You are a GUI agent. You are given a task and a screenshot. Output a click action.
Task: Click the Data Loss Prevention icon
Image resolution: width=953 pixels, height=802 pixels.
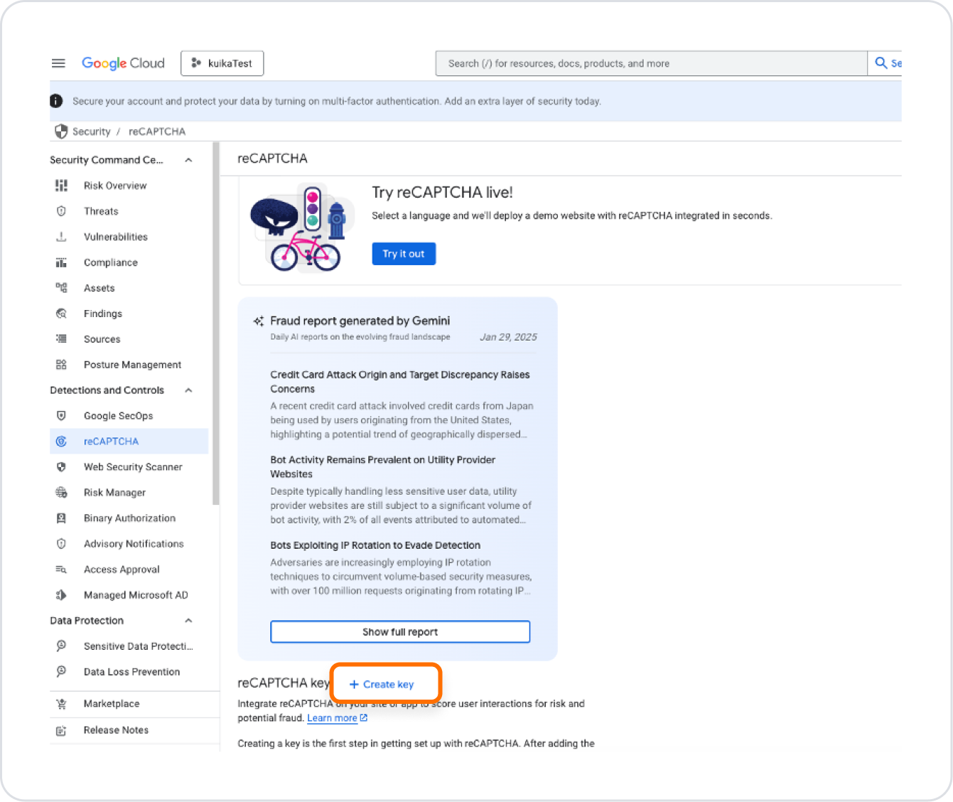pos(61,671)
